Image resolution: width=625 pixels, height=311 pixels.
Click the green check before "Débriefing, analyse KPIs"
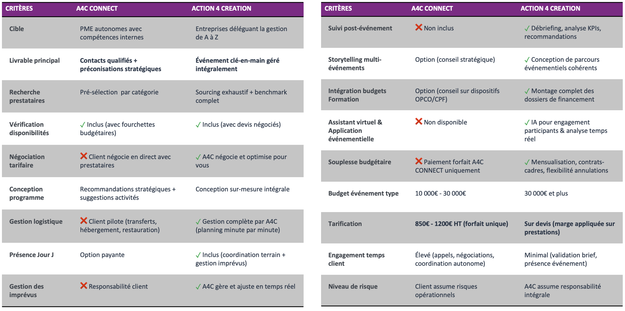pos(527,28)
